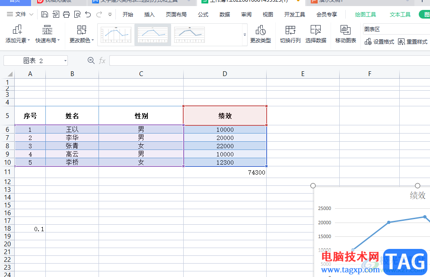
Task: Open the 插入 ribbon tab
Action: 150,15
